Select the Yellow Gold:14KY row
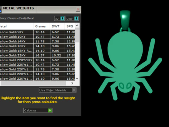 [x=37, y=41]
